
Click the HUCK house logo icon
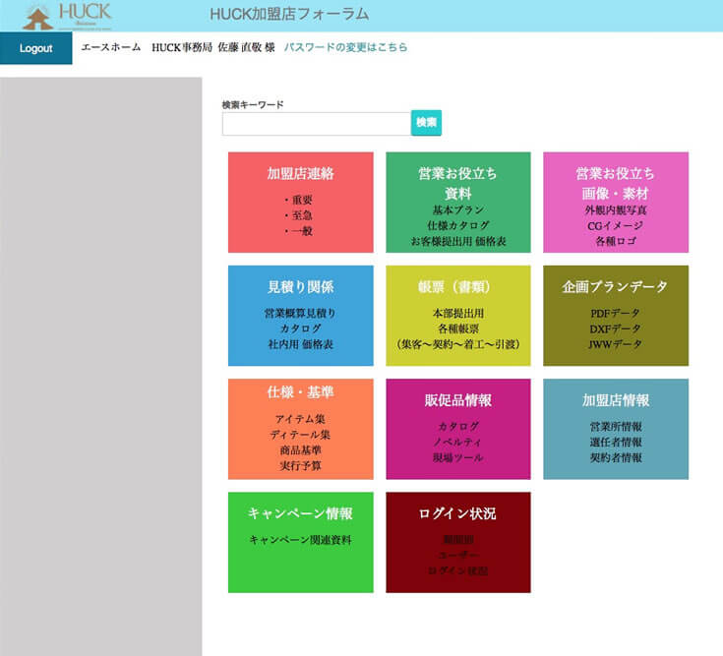(x=37, y=18)
